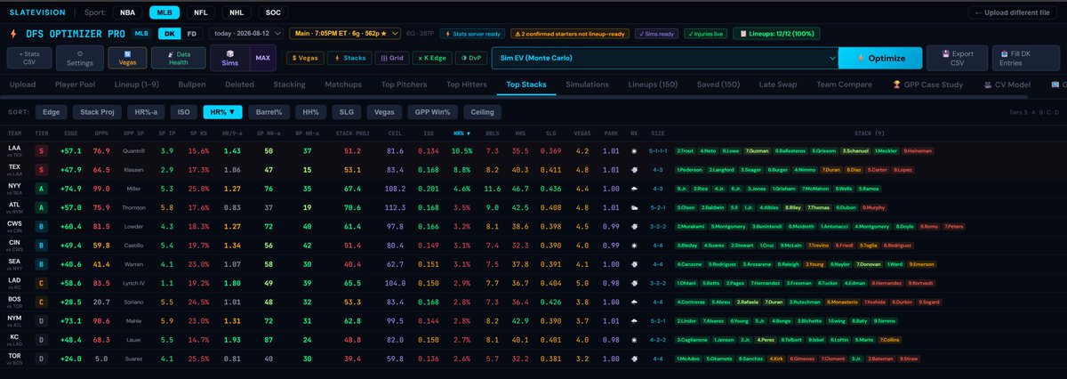Image resolution: width=1067 pixels, height=379 pixels.
Task: Click the Lineups: 12/12 (100%) status pill
Action: click(x=774, y=34)
